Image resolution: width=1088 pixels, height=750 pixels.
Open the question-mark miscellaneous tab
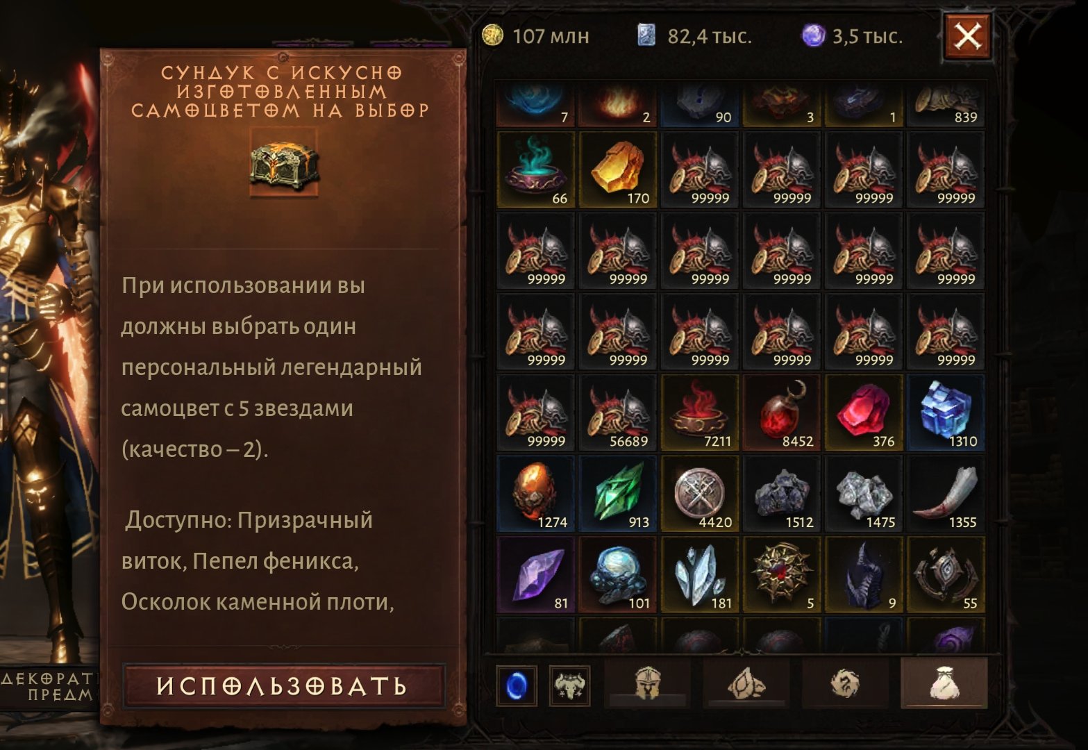[x=845, y=684]
